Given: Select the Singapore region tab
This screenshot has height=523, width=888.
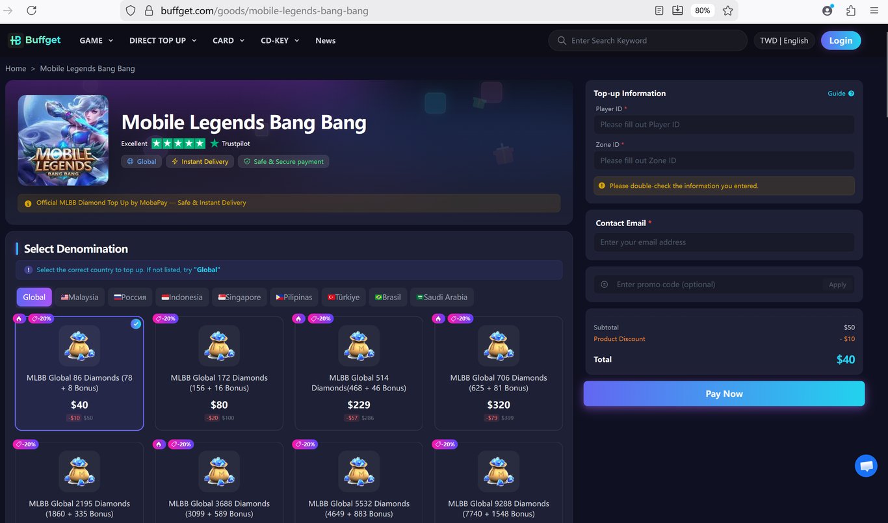Looking at the screenshot, I should (239, 297).
